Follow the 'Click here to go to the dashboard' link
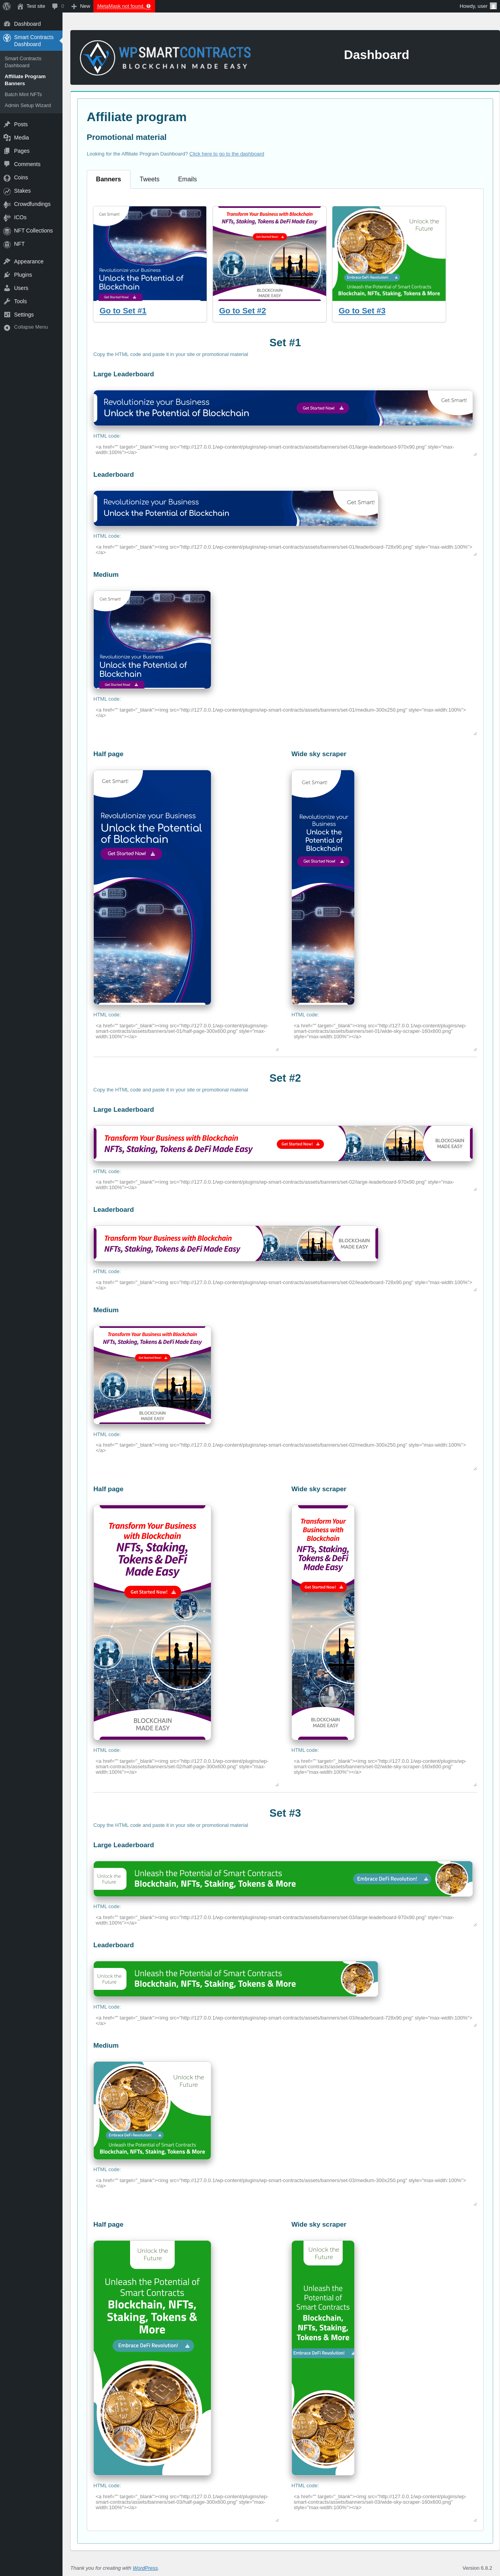This screenshot has height=2576, width=500. click(x=227, y=154)
